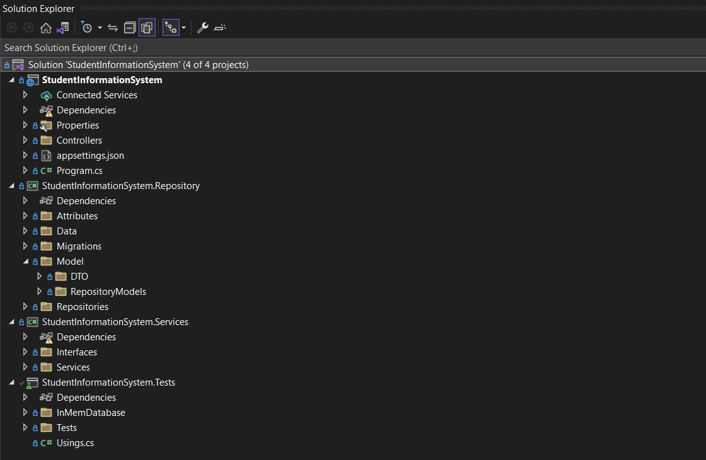
Task: Expand the DTO folder under Model
Action: tap(40, 276)
